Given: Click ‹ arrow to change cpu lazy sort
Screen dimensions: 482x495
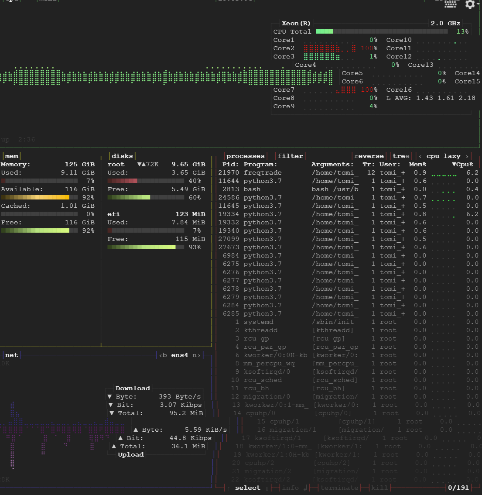Looking at the screenshot, I should pos(420,155).
